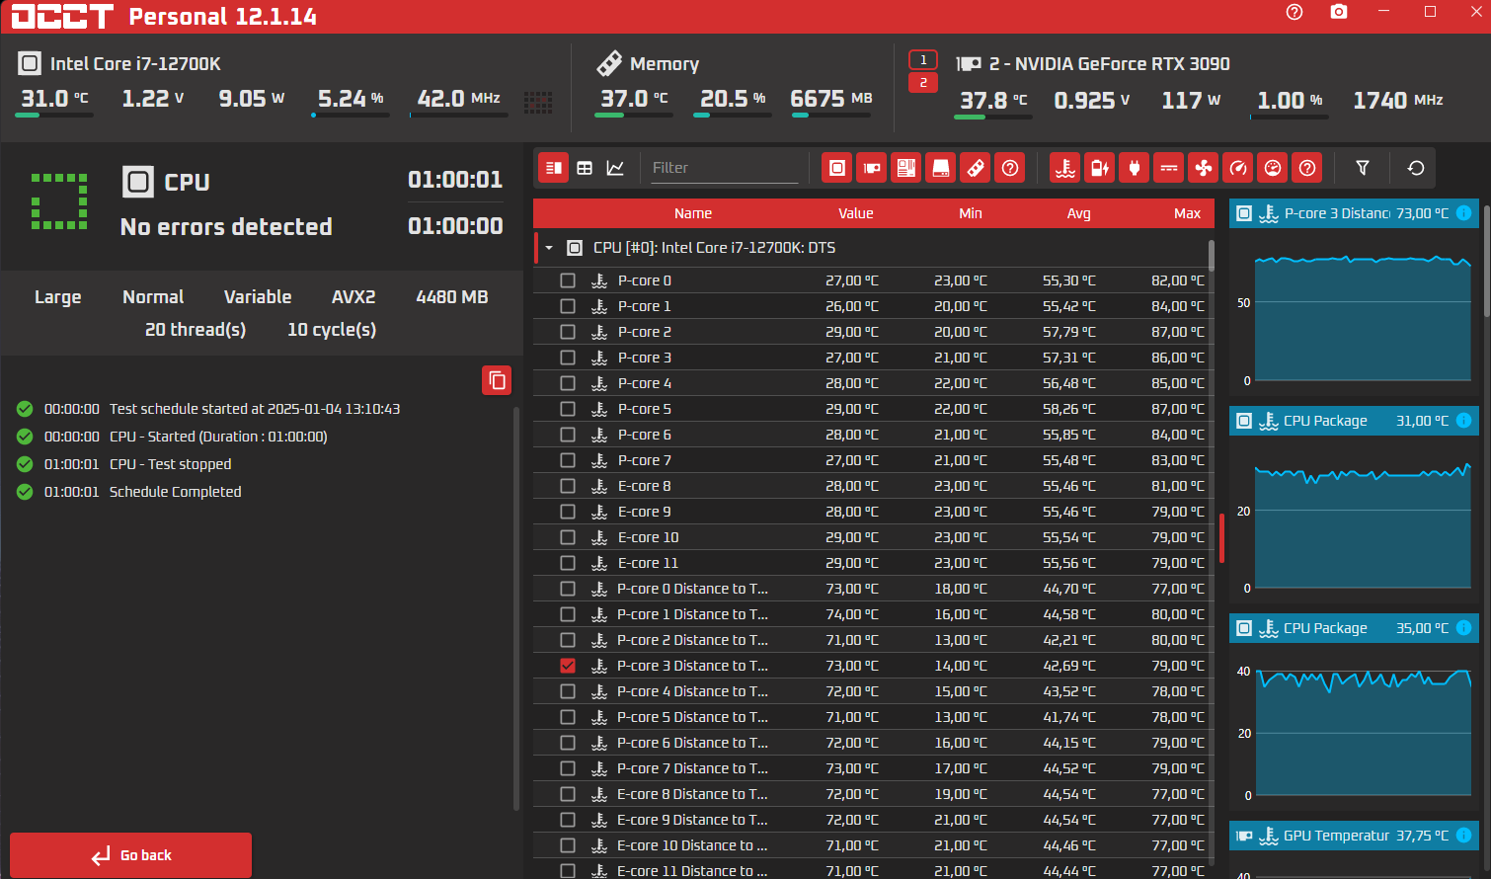Switch to the table-only view
Viewport: 1491px width, 879px height.
585,168
